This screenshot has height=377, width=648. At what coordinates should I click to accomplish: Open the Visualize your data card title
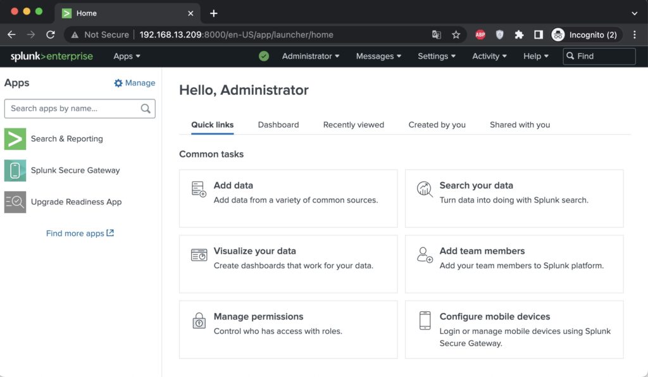[x=254, y=251]
